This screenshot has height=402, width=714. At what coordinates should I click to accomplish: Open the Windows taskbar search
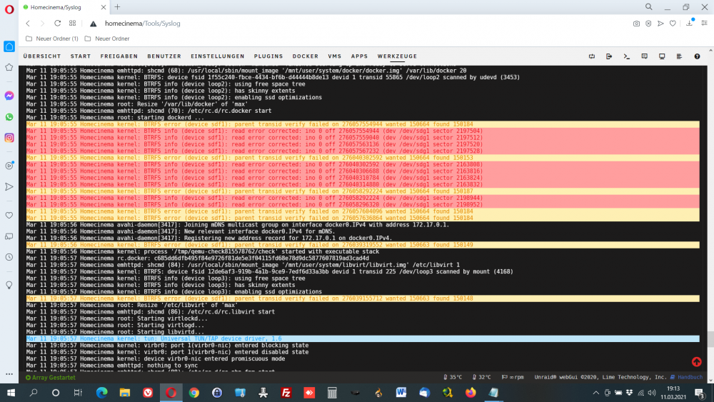pos(34,393)
